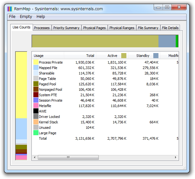Select the Large Page row label
Viewport: 195px width, 179px height.
coord(47,133)
